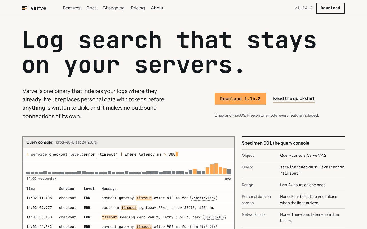
Task: Click the underlined "timeout" query term
Action: click(x=108, y=154)
